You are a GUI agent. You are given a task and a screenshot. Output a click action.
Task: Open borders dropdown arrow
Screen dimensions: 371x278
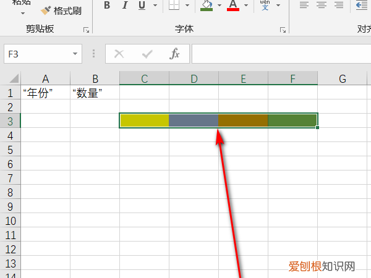tap(187, 5)
